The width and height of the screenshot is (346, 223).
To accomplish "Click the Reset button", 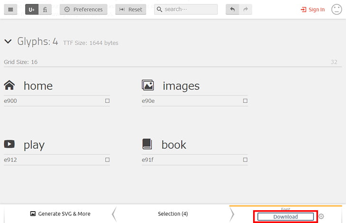I will point(130,9).
